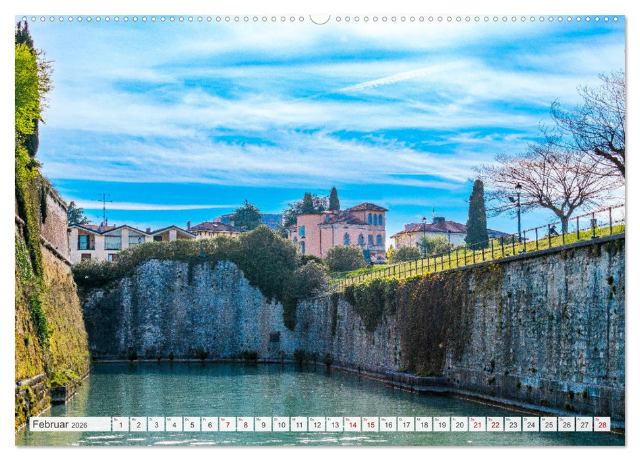Click date 10 in the strip
The width and height of the screenshot is (640, 461).
[x=281, y=427]
